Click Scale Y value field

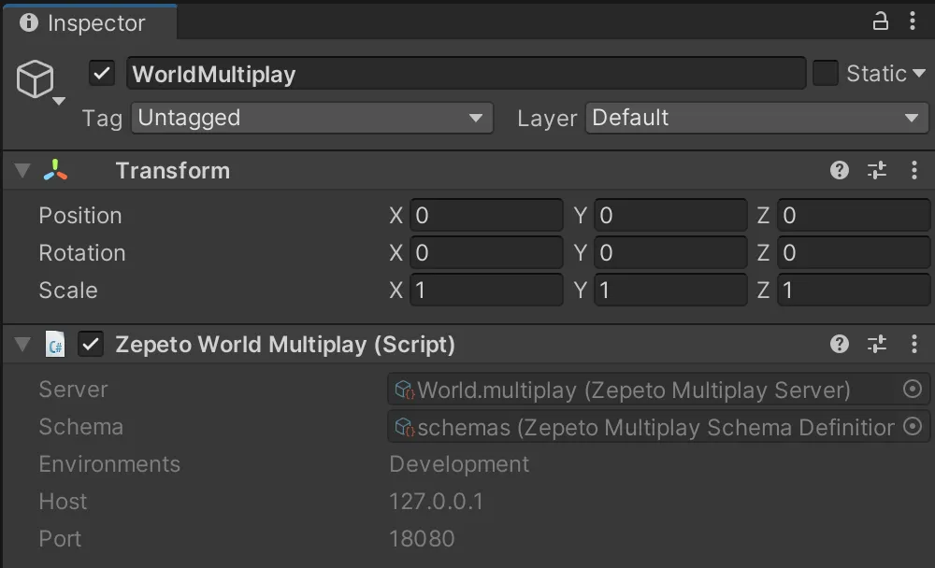pyautogui.click(x=670, y=291)
